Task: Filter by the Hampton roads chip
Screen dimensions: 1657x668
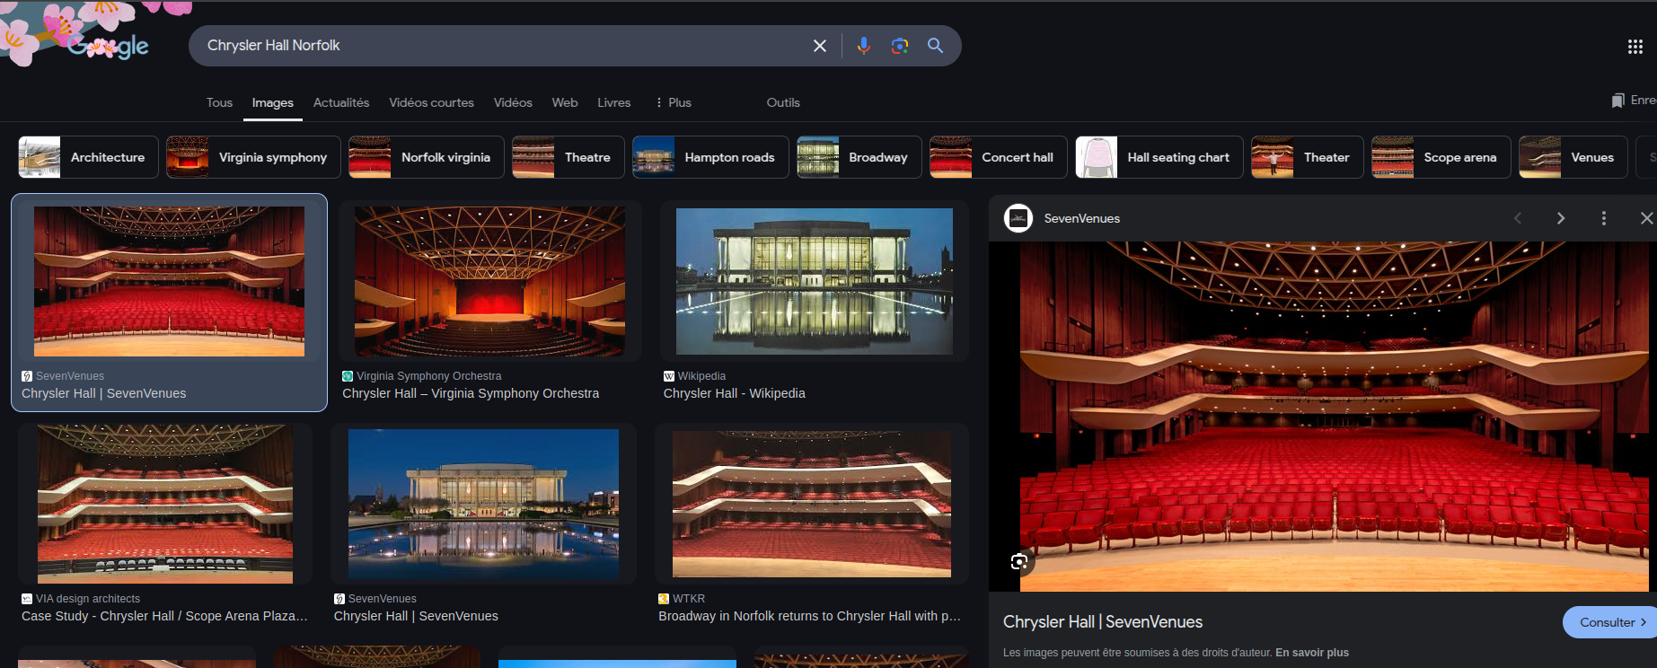Action: 710,157
